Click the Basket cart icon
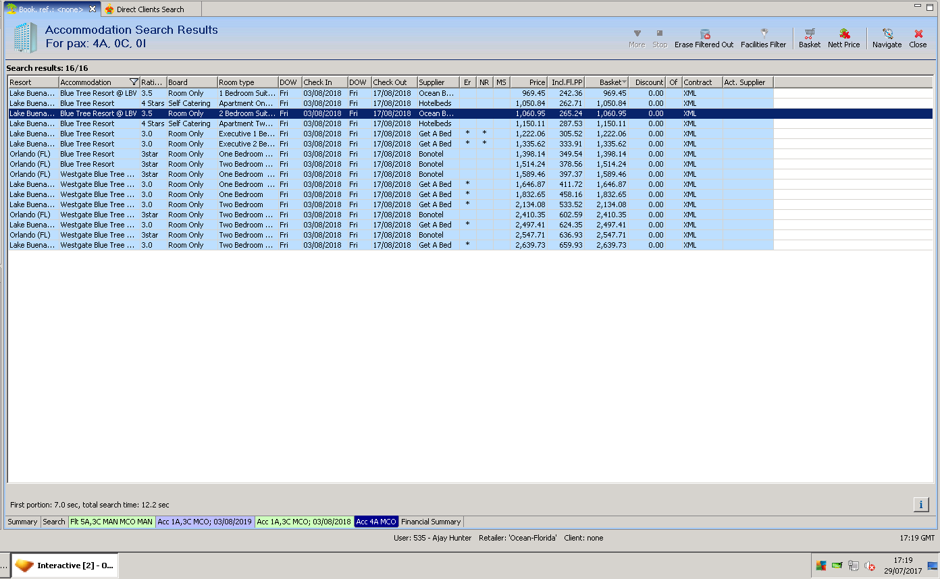The image size is (940, 579). click(x=809, y=34)
